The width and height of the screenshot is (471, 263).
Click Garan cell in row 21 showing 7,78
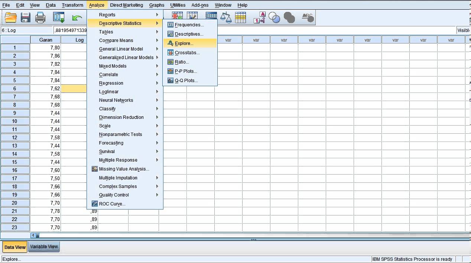[46, 211]
